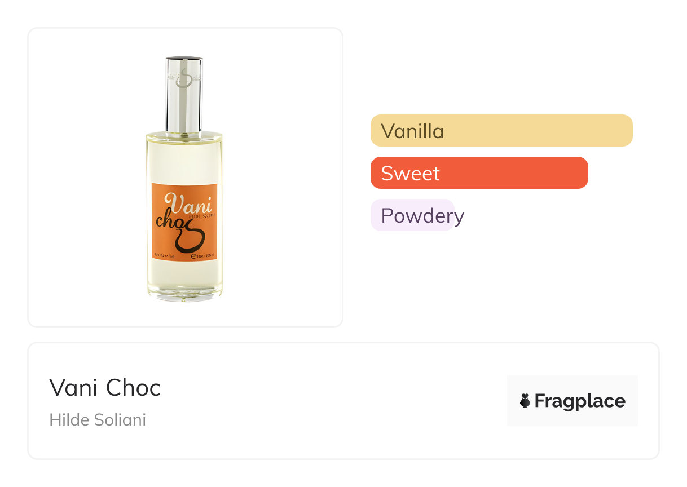687x487 pixels.
Task: Click the 'Vani' script text on the label
Action: 188,202
